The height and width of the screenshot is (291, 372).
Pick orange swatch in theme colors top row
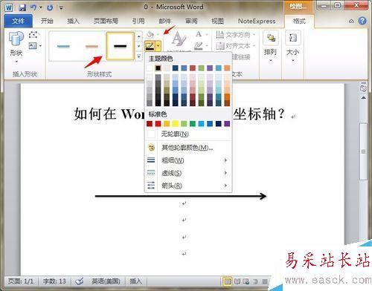click(x=227, y=68)
